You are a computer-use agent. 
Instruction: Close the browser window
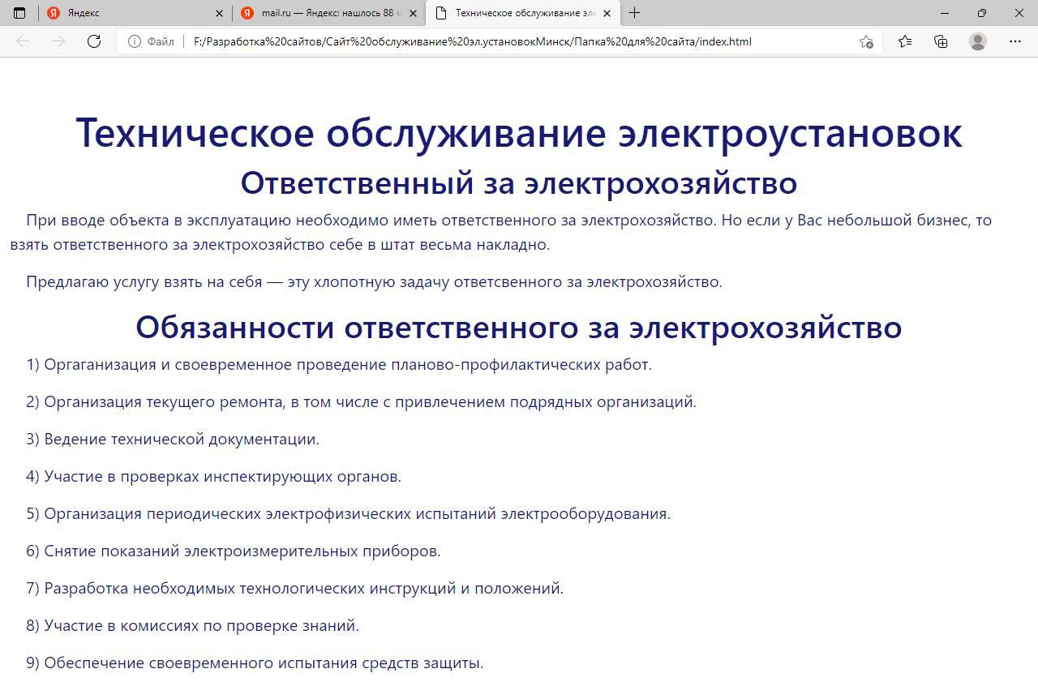tap(1019, 13)
